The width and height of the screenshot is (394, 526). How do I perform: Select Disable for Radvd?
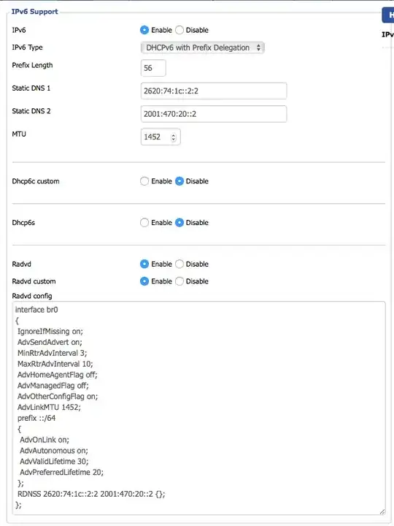[179, 264]
